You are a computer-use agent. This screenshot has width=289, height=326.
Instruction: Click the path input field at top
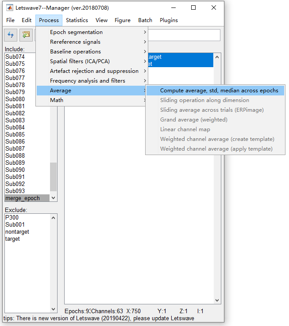[184, 35]
